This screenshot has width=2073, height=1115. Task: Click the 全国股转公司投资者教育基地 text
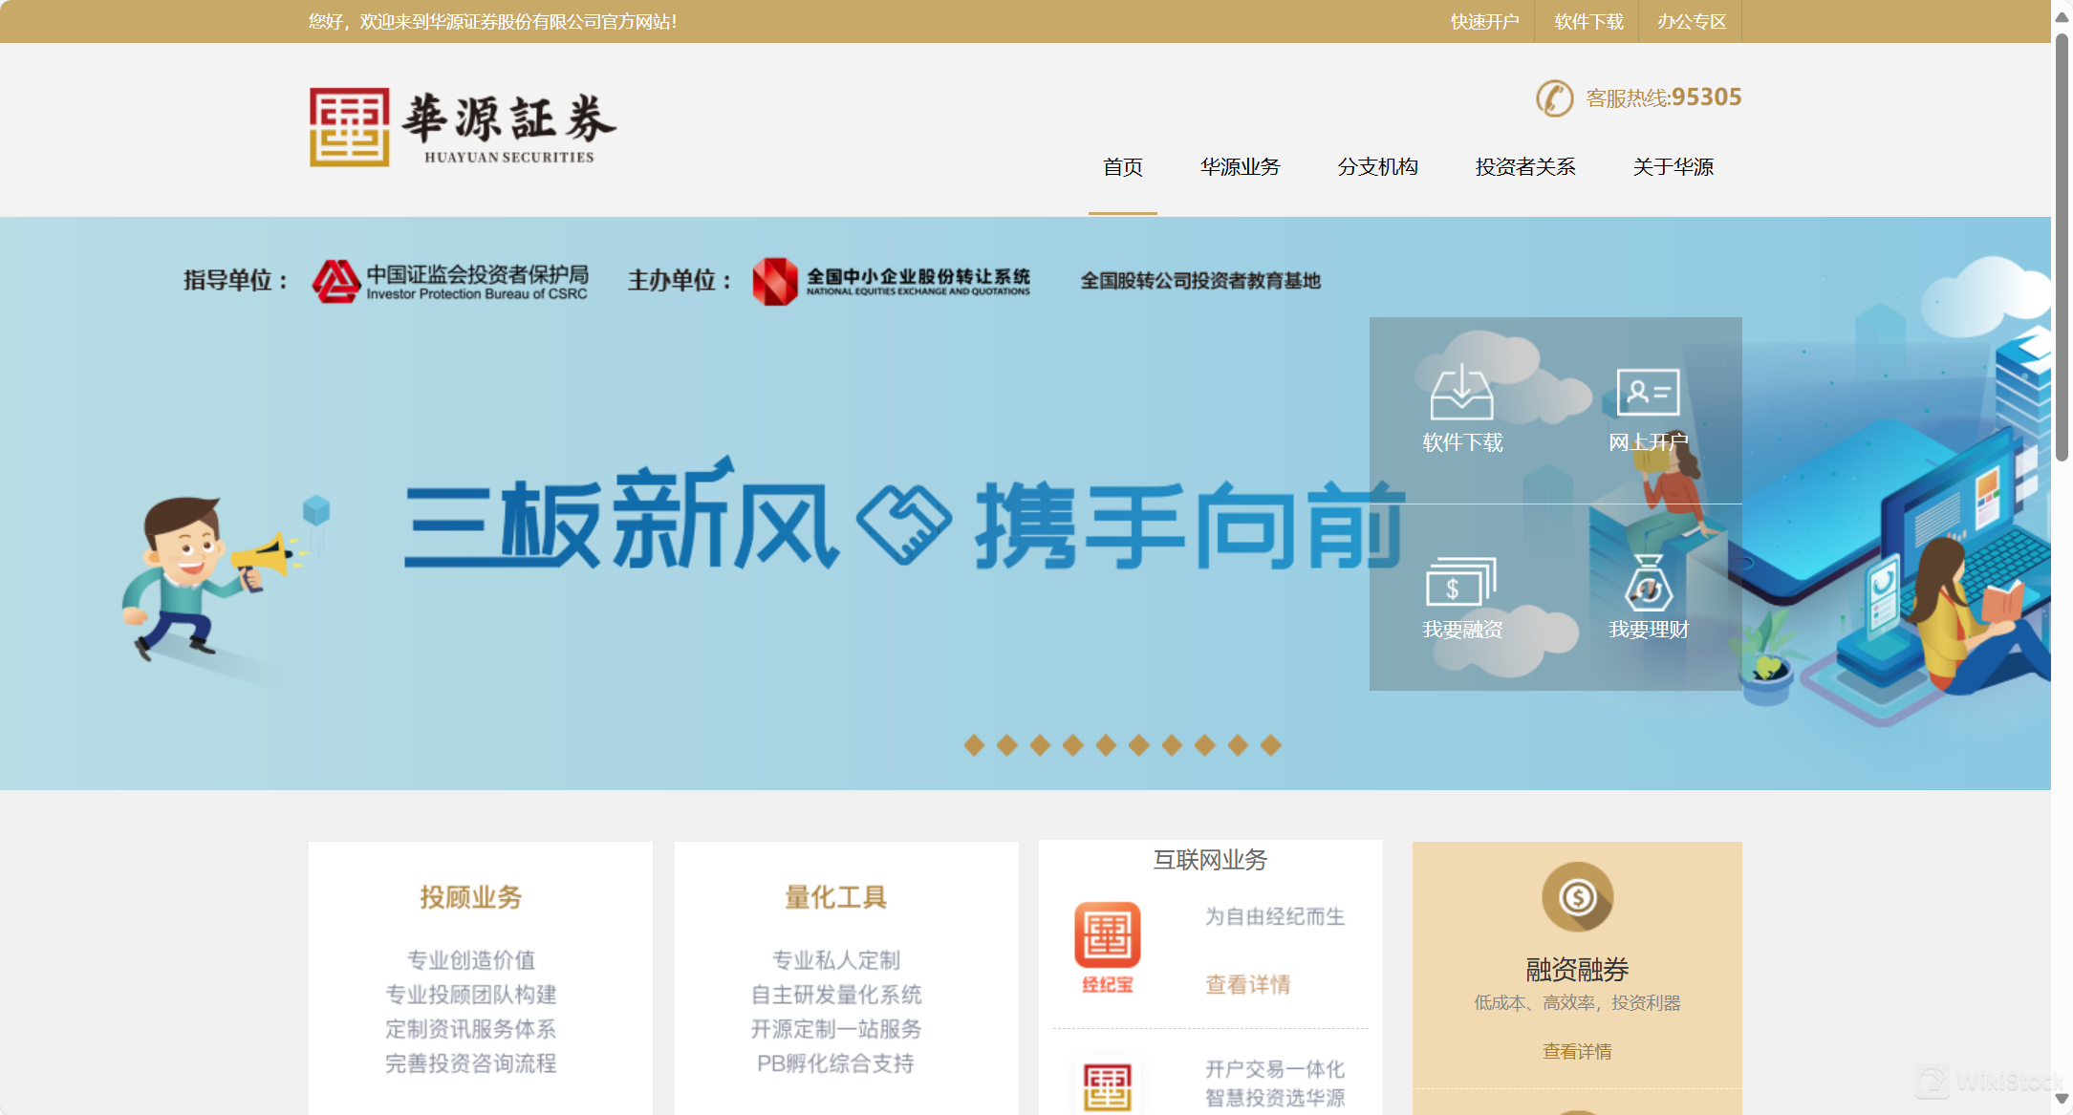(1200, 281)
